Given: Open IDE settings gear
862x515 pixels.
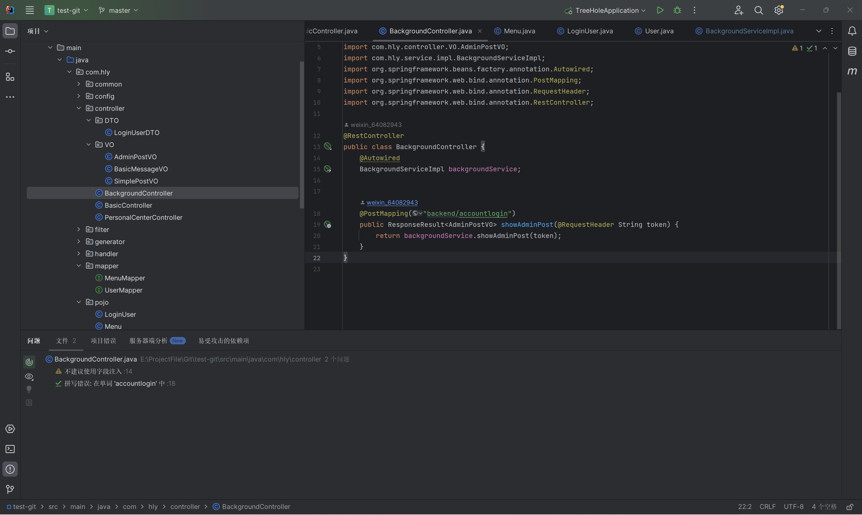Looking at the screenshot, I should (x=779, y=10).
